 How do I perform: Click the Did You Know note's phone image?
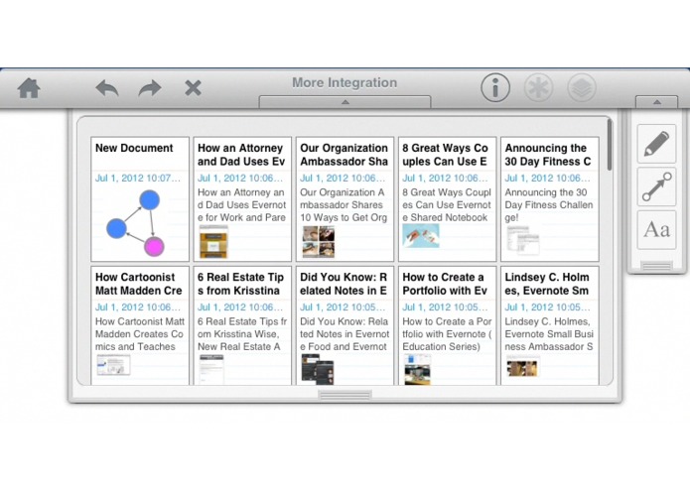(318, 370)
